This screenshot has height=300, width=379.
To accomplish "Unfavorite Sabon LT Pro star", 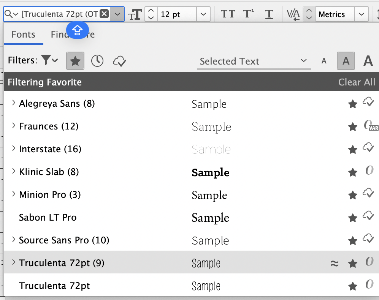I will [353, 218].
